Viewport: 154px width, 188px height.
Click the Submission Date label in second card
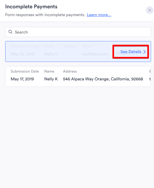(25, 71)
